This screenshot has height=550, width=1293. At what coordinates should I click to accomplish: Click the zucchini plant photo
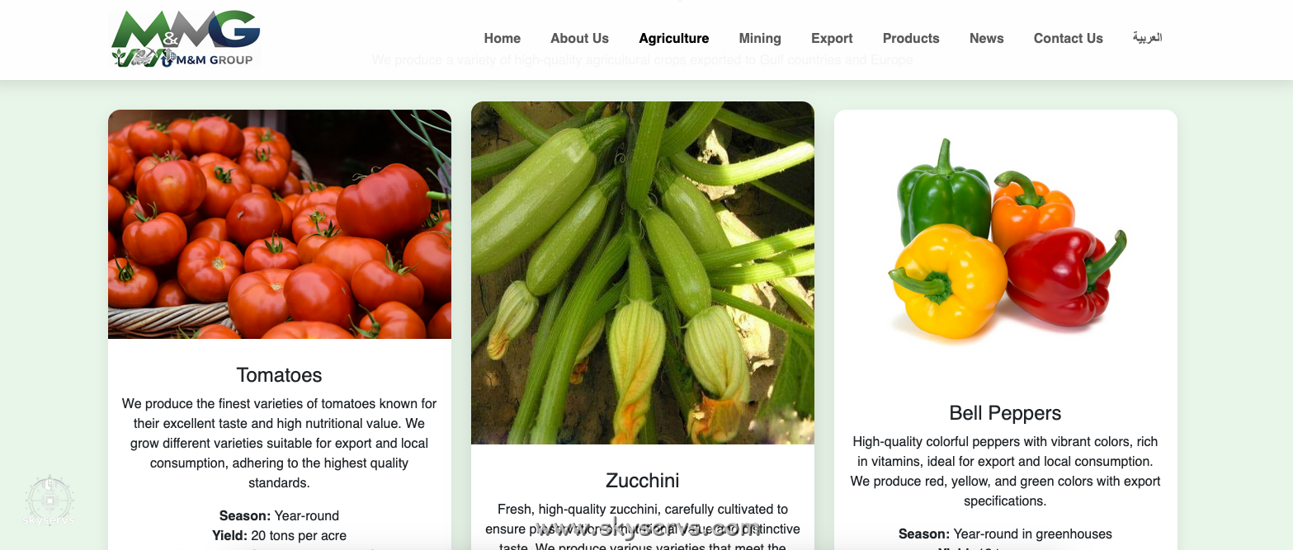[x=643, y=273]
